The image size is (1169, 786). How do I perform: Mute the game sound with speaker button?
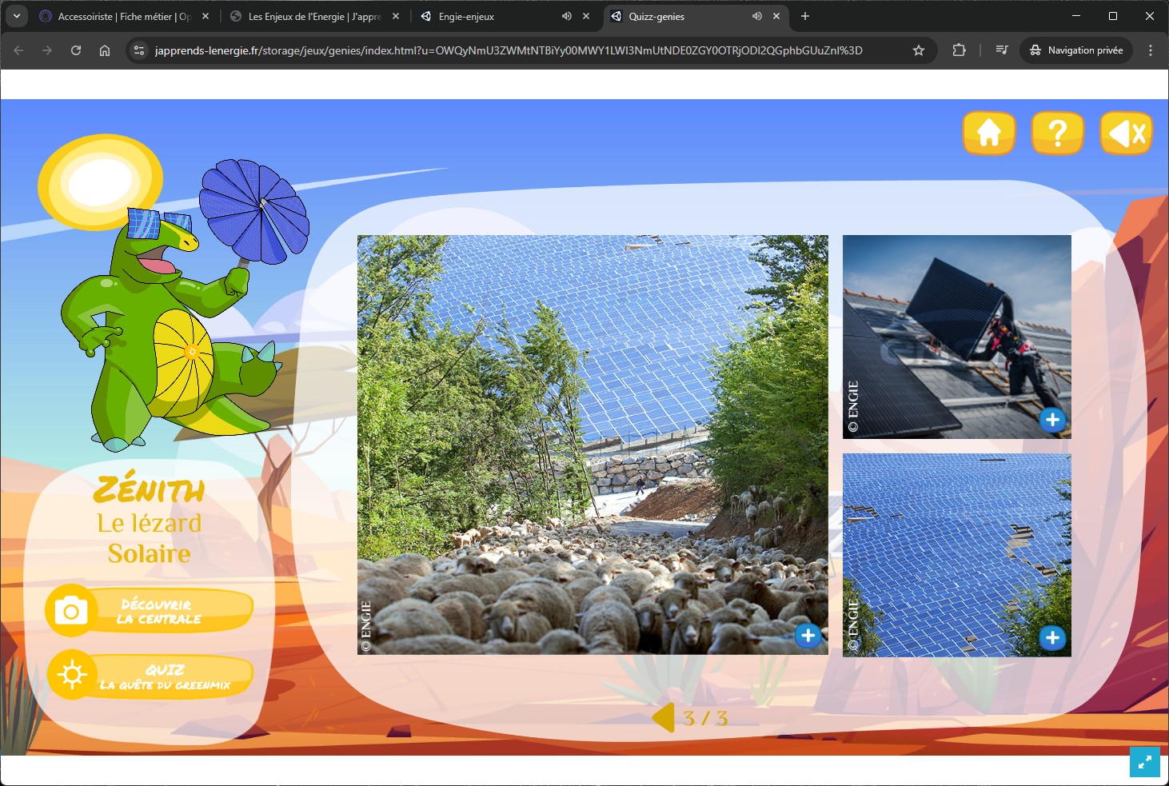(1126, 133)
